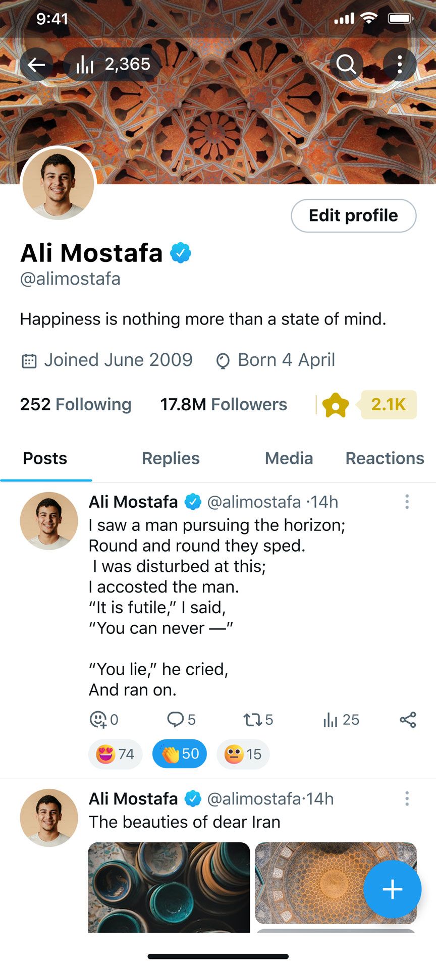Tap the gold star badge icon

click(336, 405)
